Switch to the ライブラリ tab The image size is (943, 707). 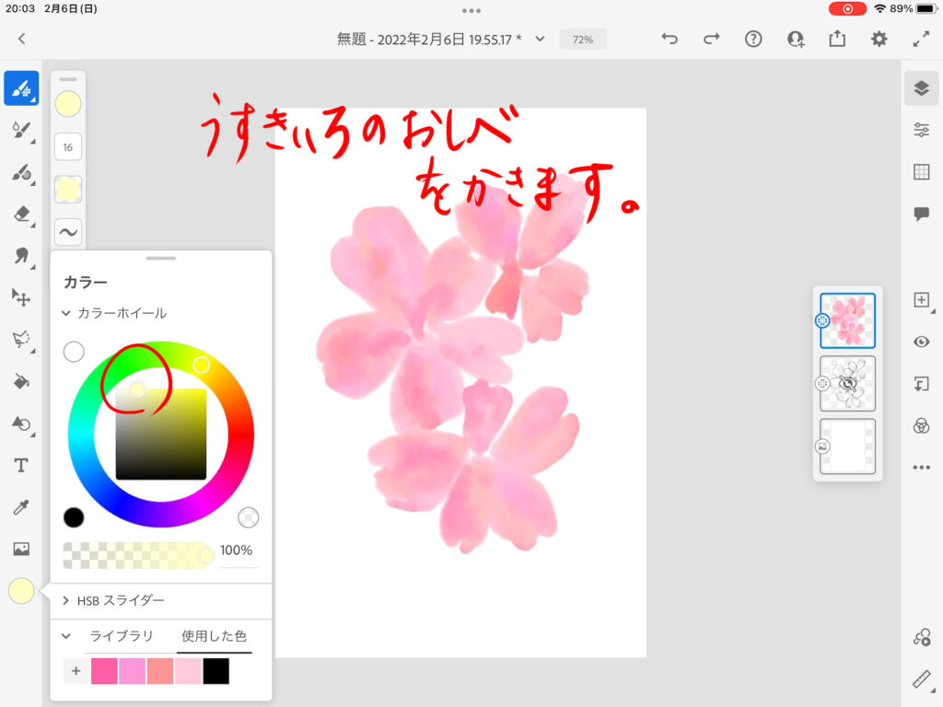(x=121, y=636)
